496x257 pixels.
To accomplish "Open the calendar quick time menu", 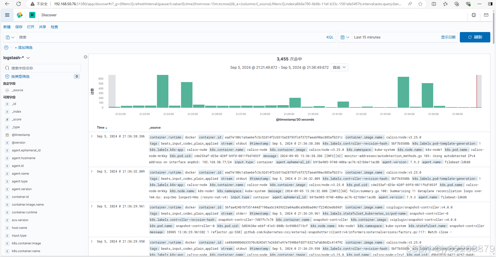I will coord(345,37).
